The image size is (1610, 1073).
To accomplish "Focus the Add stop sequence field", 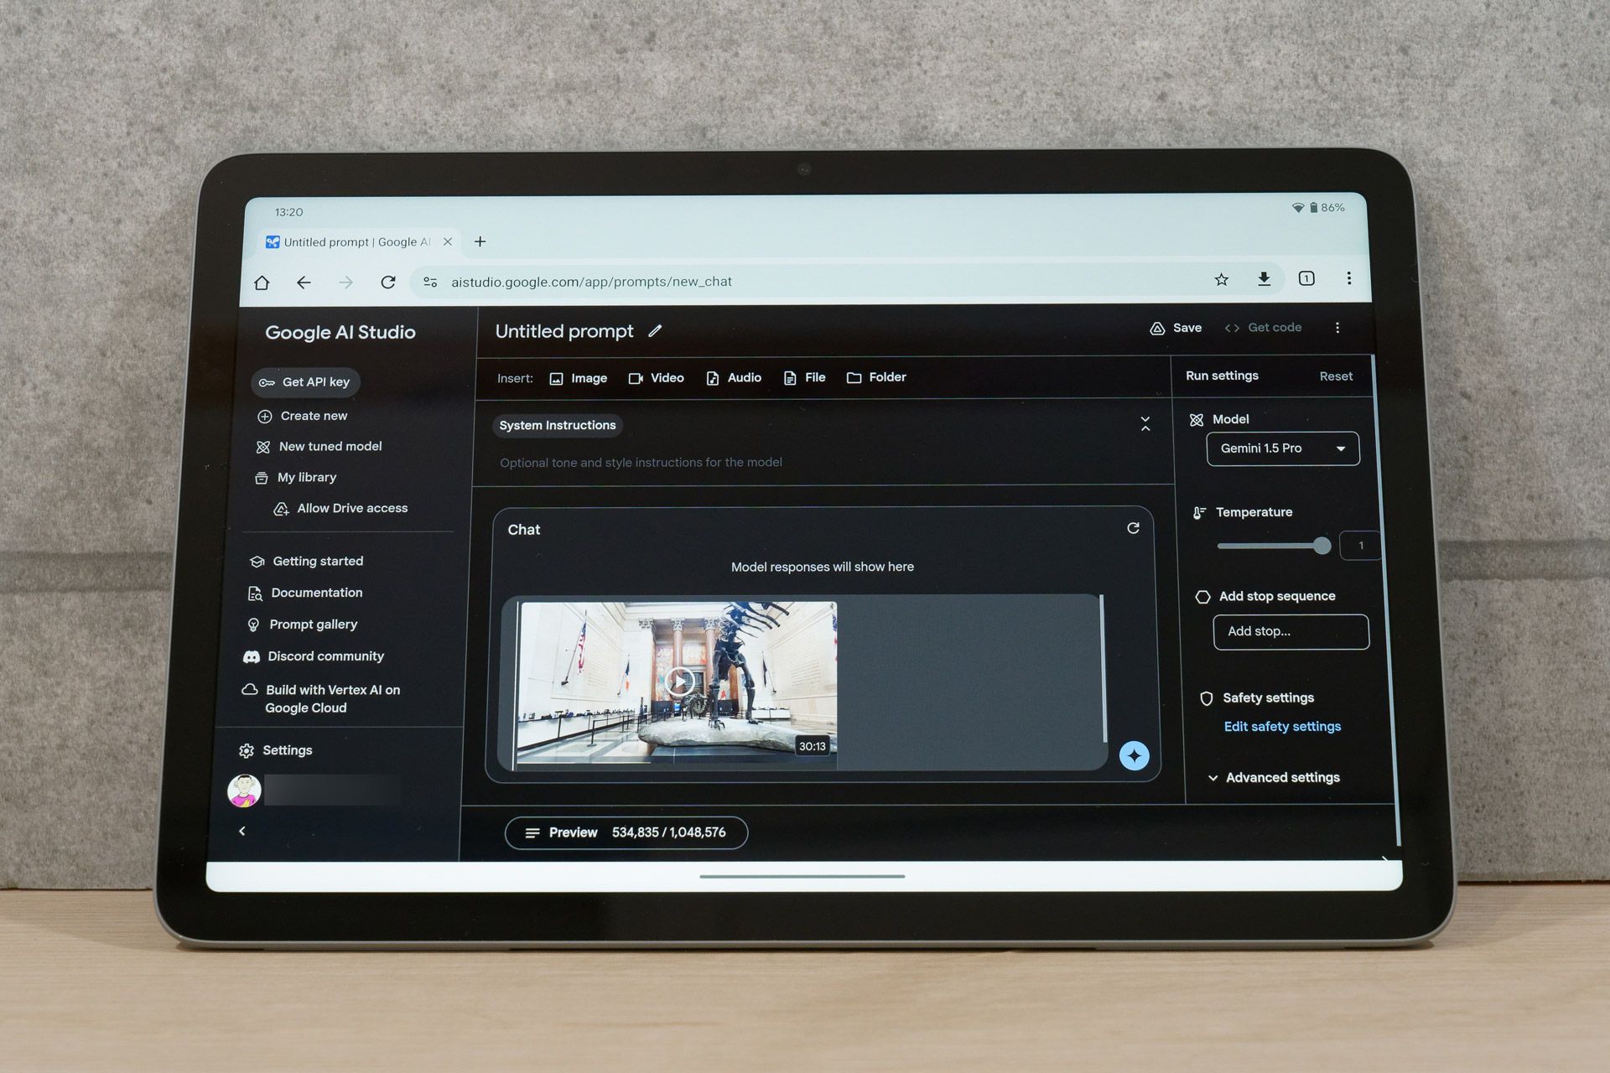I will (x=1291, y=632).
